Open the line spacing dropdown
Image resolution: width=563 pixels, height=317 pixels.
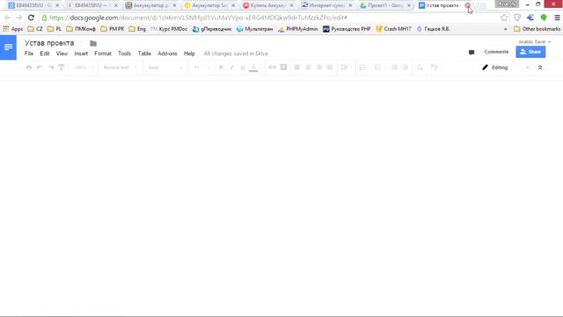coord(346,68)
